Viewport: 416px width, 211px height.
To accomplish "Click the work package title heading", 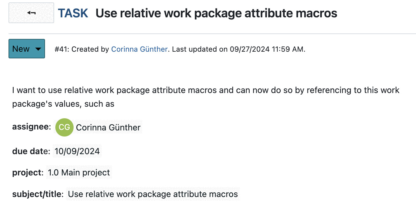I will (217, 13).
